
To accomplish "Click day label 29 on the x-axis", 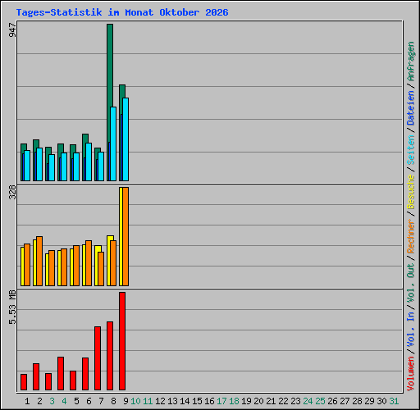I will pyautogui.click(x=369, y=401).
